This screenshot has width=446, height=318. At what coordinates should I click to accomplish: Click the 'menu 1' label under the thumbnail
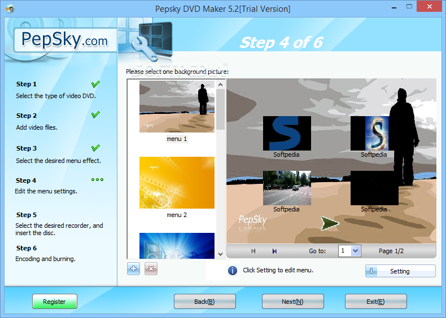(177, 139)
